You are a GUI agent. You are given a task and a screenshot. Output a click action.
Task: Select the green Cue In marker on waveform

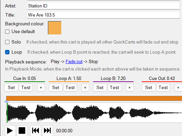point(7,113)
